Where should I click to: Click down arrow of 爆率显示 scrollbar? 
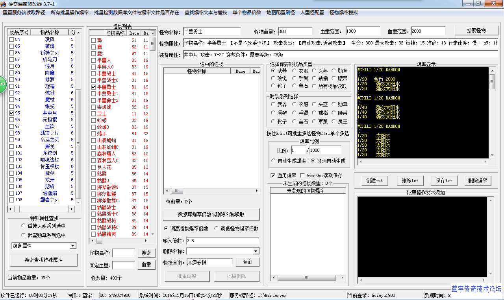(x=492, y=155)
